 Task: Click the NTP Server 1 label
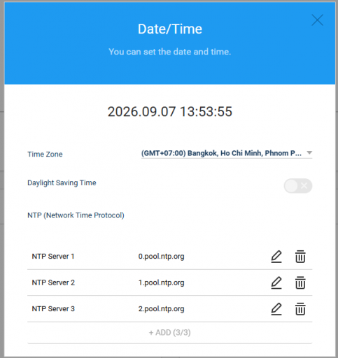point(53,257)
